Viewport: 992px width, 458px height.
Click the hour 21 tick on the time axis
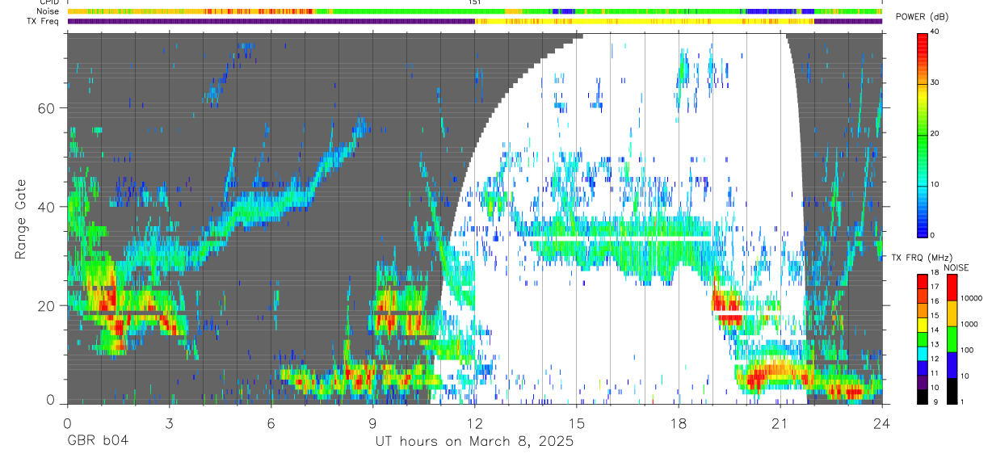coord(780,422)
